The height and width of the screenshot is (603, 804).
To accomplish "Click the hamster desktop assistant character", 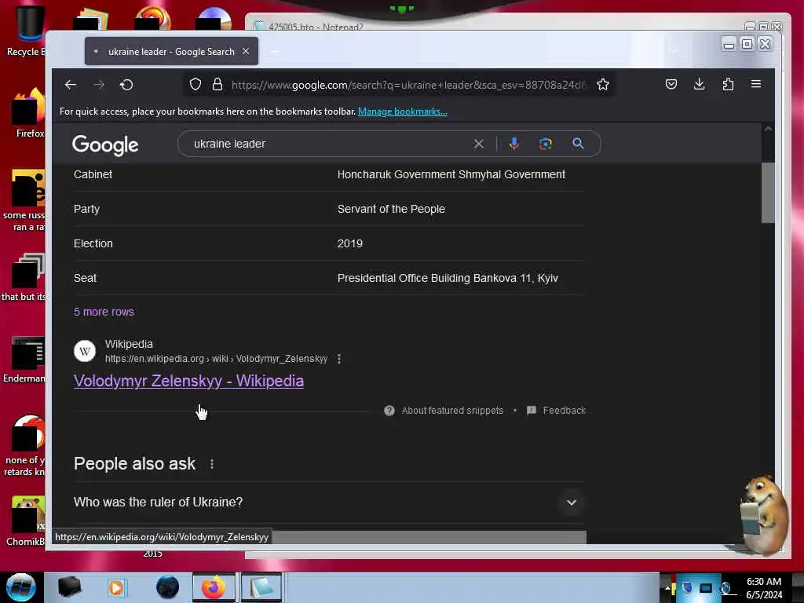I will point(764,513).
